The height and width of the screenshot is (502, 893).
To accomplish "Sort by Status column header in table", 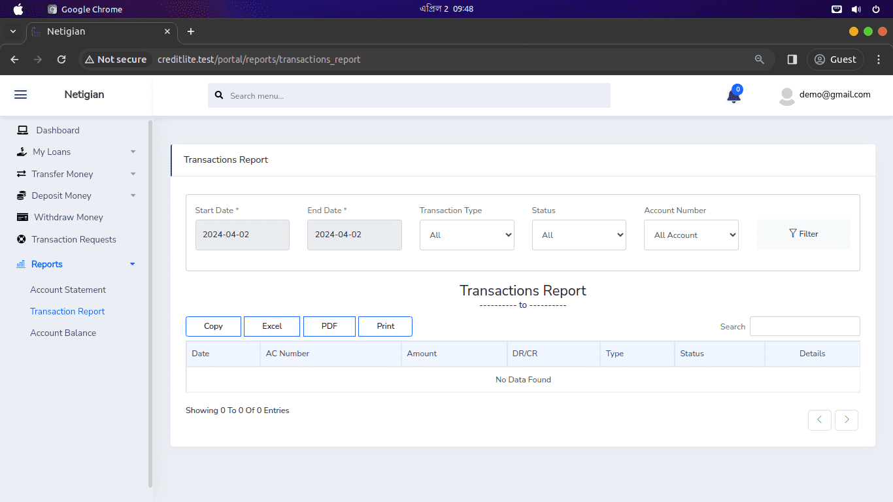I will pyautogui.click(x=720, y=354).
